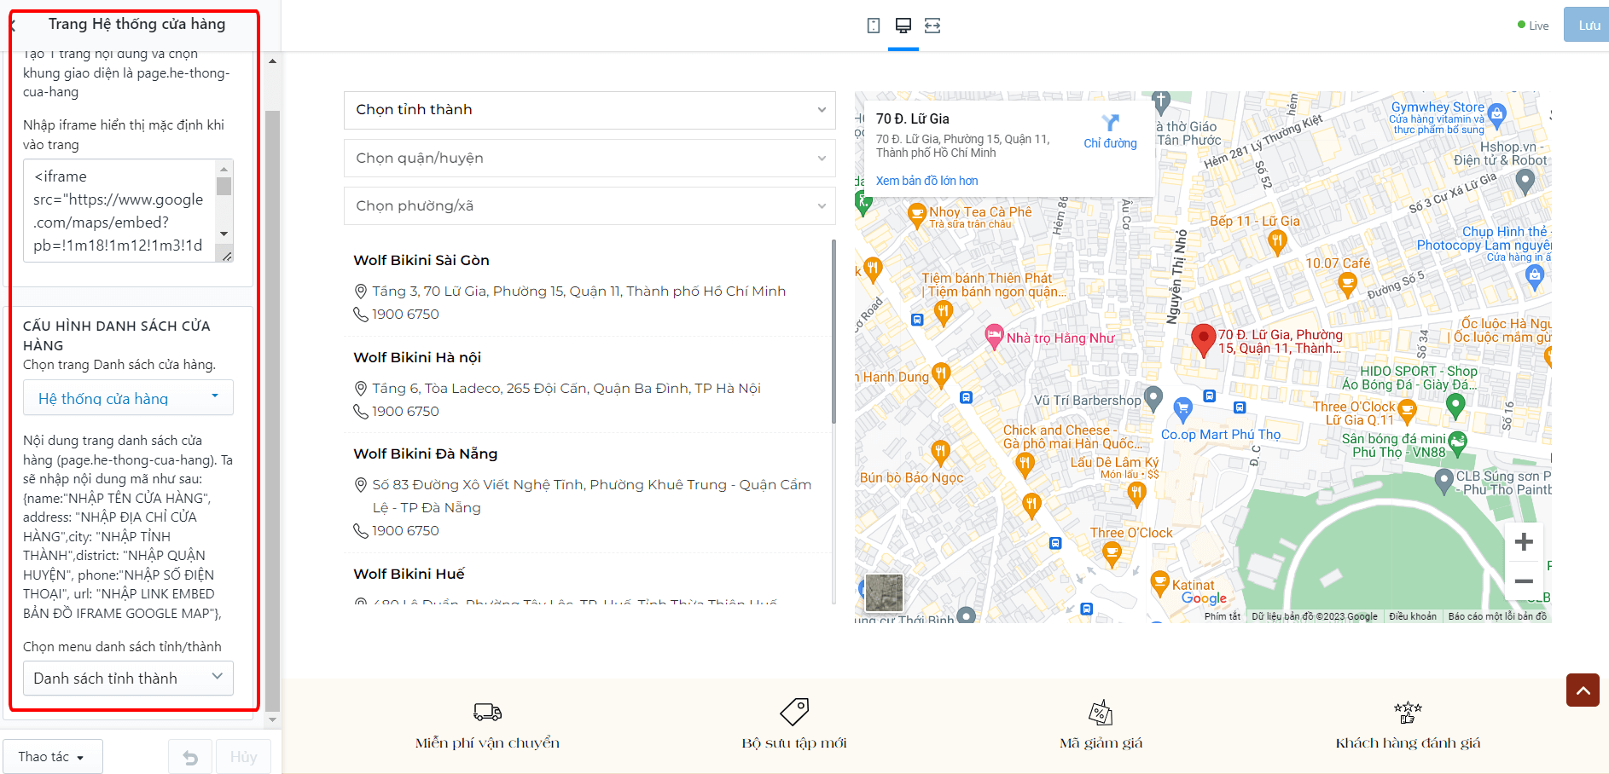The image size is (1609, 774).
Task: Click the Lưu save button
Action: 1587,25
